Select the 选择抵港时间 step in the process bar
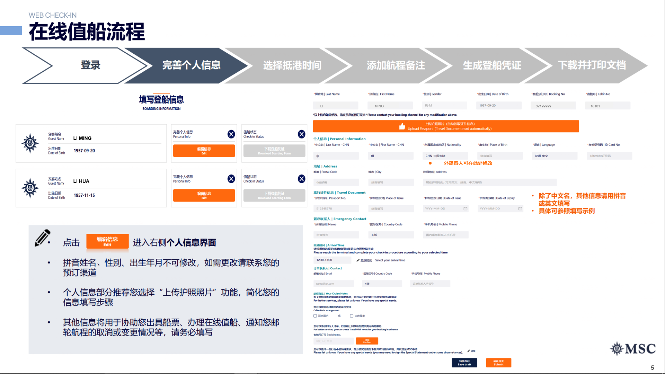The image size is (665, 374). [292, 65]
